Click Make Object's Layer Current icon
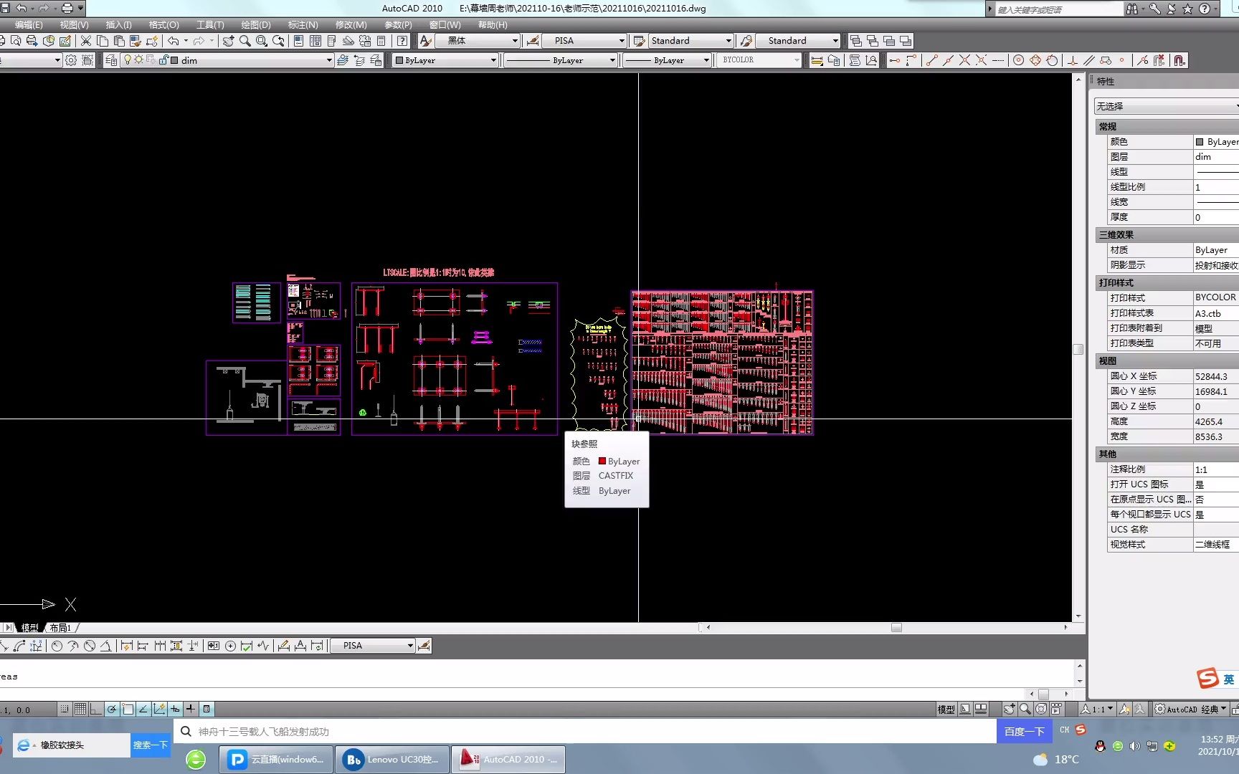This screenshot has width=1239, height=774. coord(343,60)
